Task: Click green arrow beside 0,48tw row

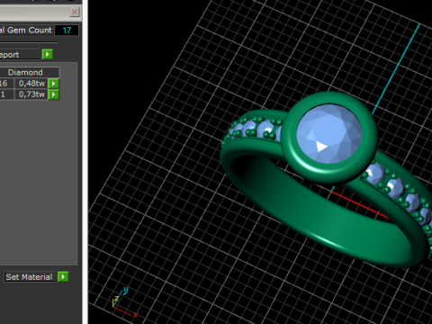Action: point(54,84)
